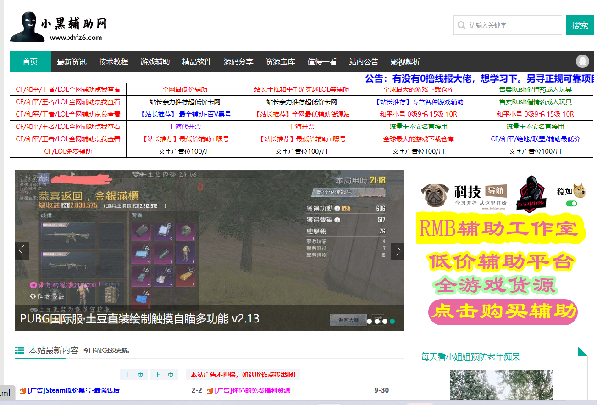Viewport: 597px width, 405px height.
Task: Click the orange 新 badge before Steam低价黑号
Action: (x=22, y=390)
